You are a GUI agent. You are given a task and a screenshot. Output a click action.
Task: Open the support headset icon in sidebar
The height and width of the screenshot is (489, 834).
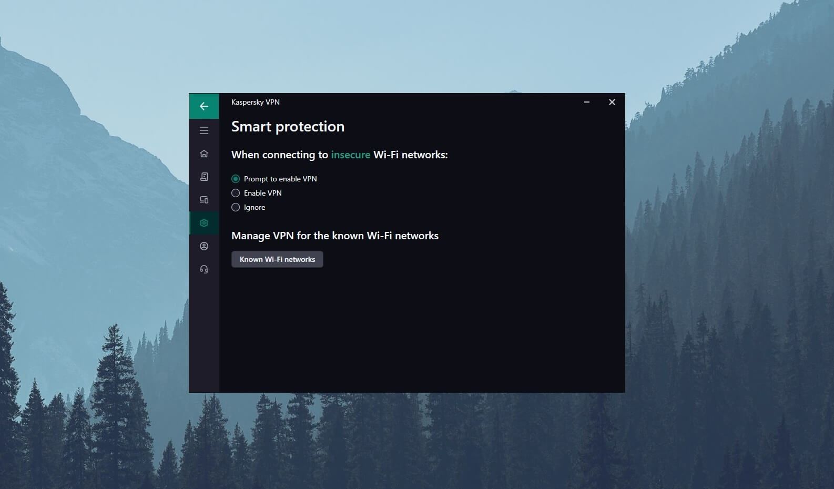(x=204, y=269)
